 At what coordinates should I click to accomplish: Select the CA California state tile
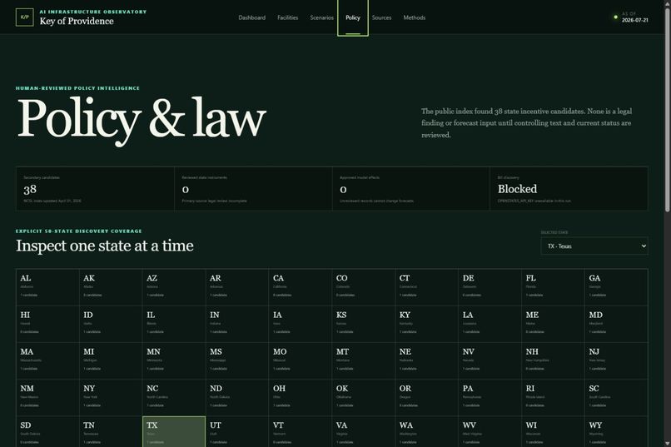click(x=300, y=287)
